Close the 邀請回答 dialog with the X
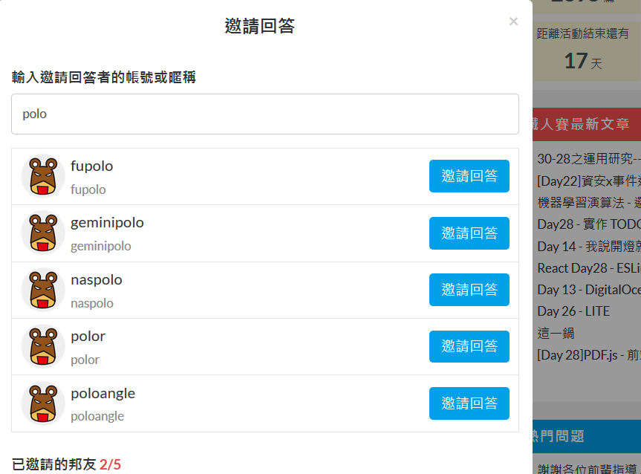The image size is (641, 474). coord(513,22)
